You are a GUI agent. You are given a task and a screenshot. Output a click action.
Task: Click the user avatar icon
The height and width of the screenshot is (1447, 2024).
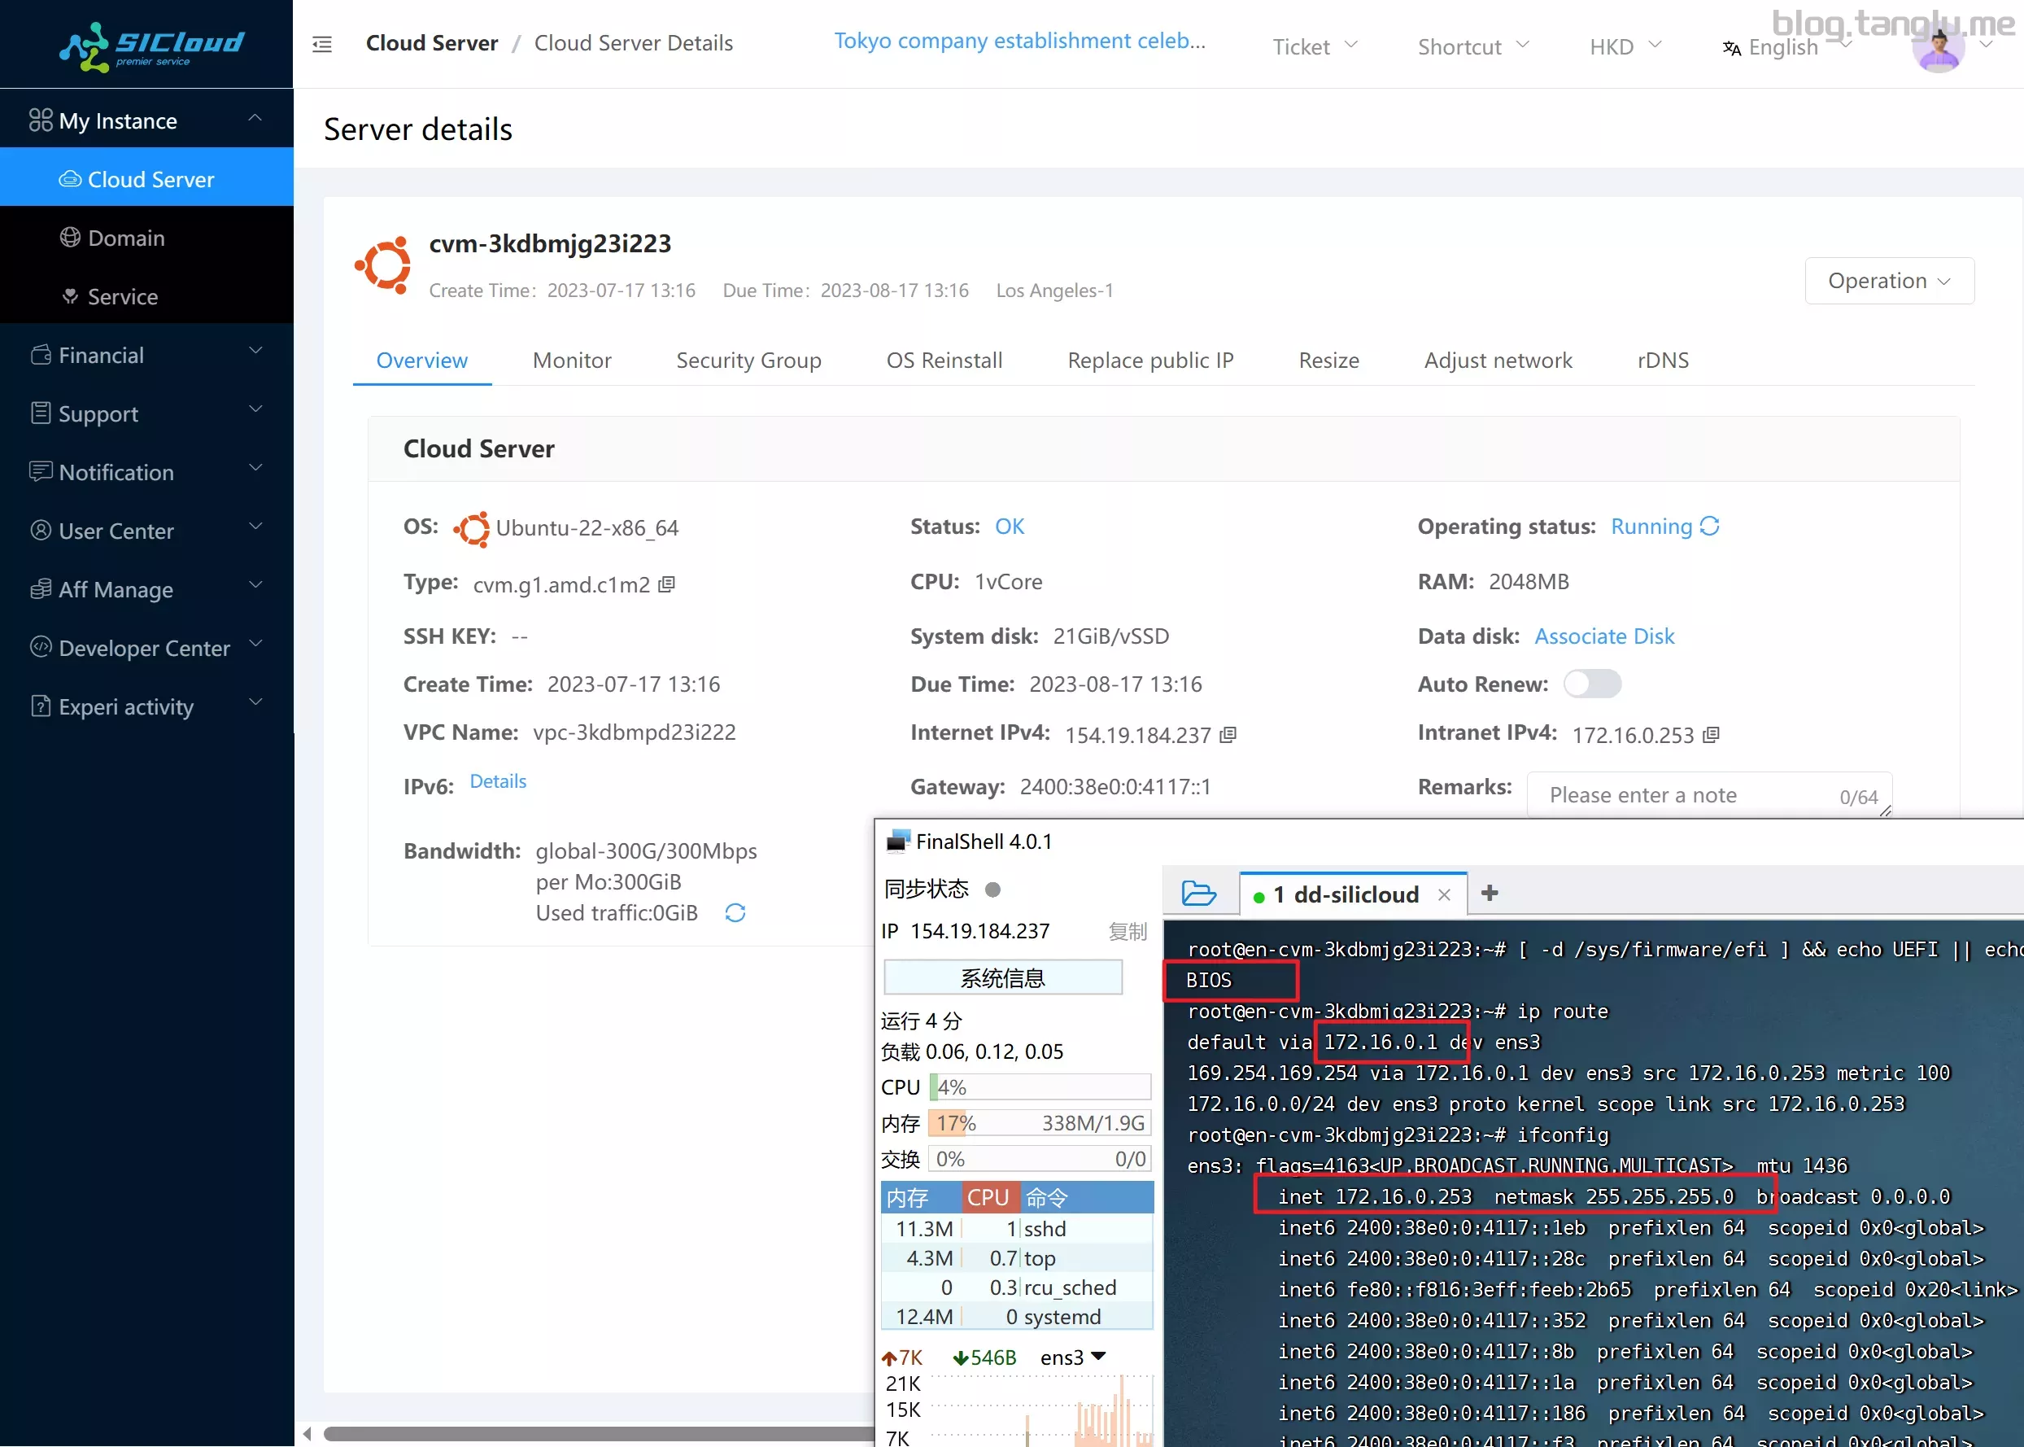point(1938,47)
